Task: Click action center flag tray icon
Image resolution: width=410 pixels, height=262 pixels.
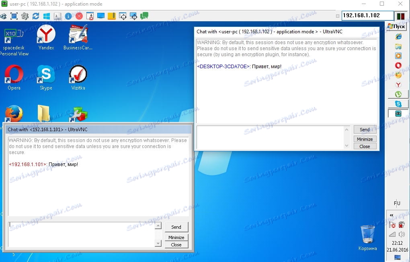Action: click(392, 225)
